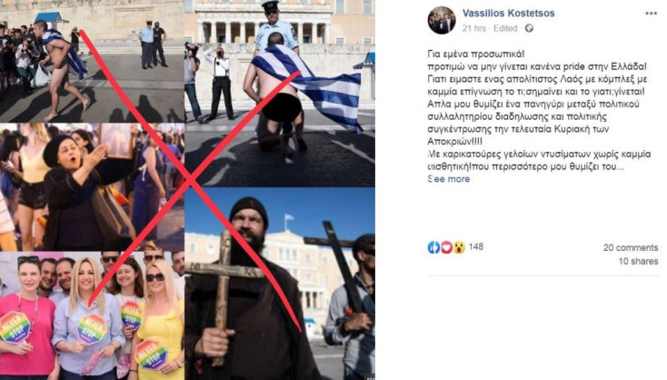This screenshot has height=380, width=667.
Task: Click the globe public privacy icon
Action: tap(529, 28)
